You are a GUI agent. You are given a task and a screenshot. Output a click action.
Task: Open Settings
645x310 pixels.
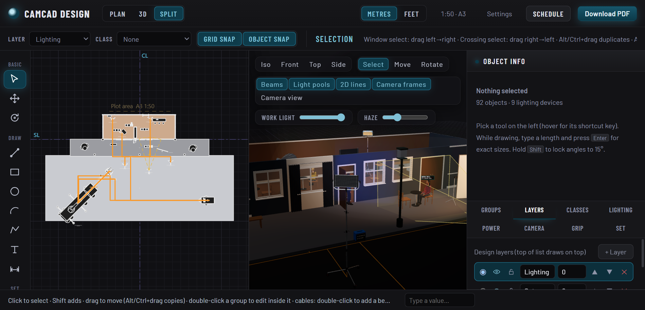pyautogui.click(x=499, y=14)
